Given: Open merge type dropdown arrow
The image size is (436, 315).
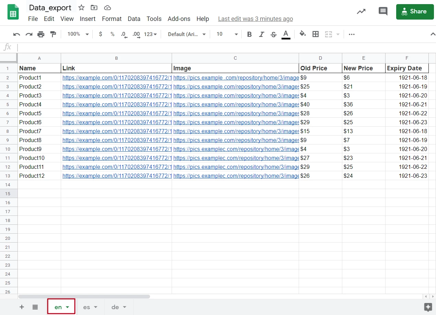Looking at the screenshot, I should click(338, 34).
